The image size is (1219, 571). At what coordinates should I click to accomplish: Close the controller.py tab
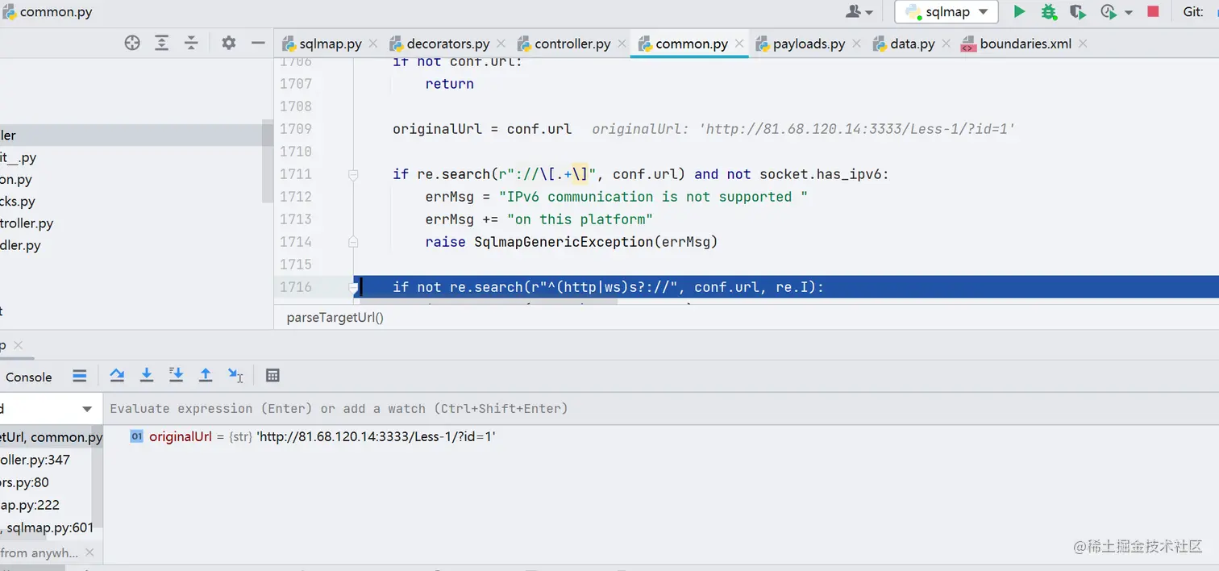[x=622, y=44]
